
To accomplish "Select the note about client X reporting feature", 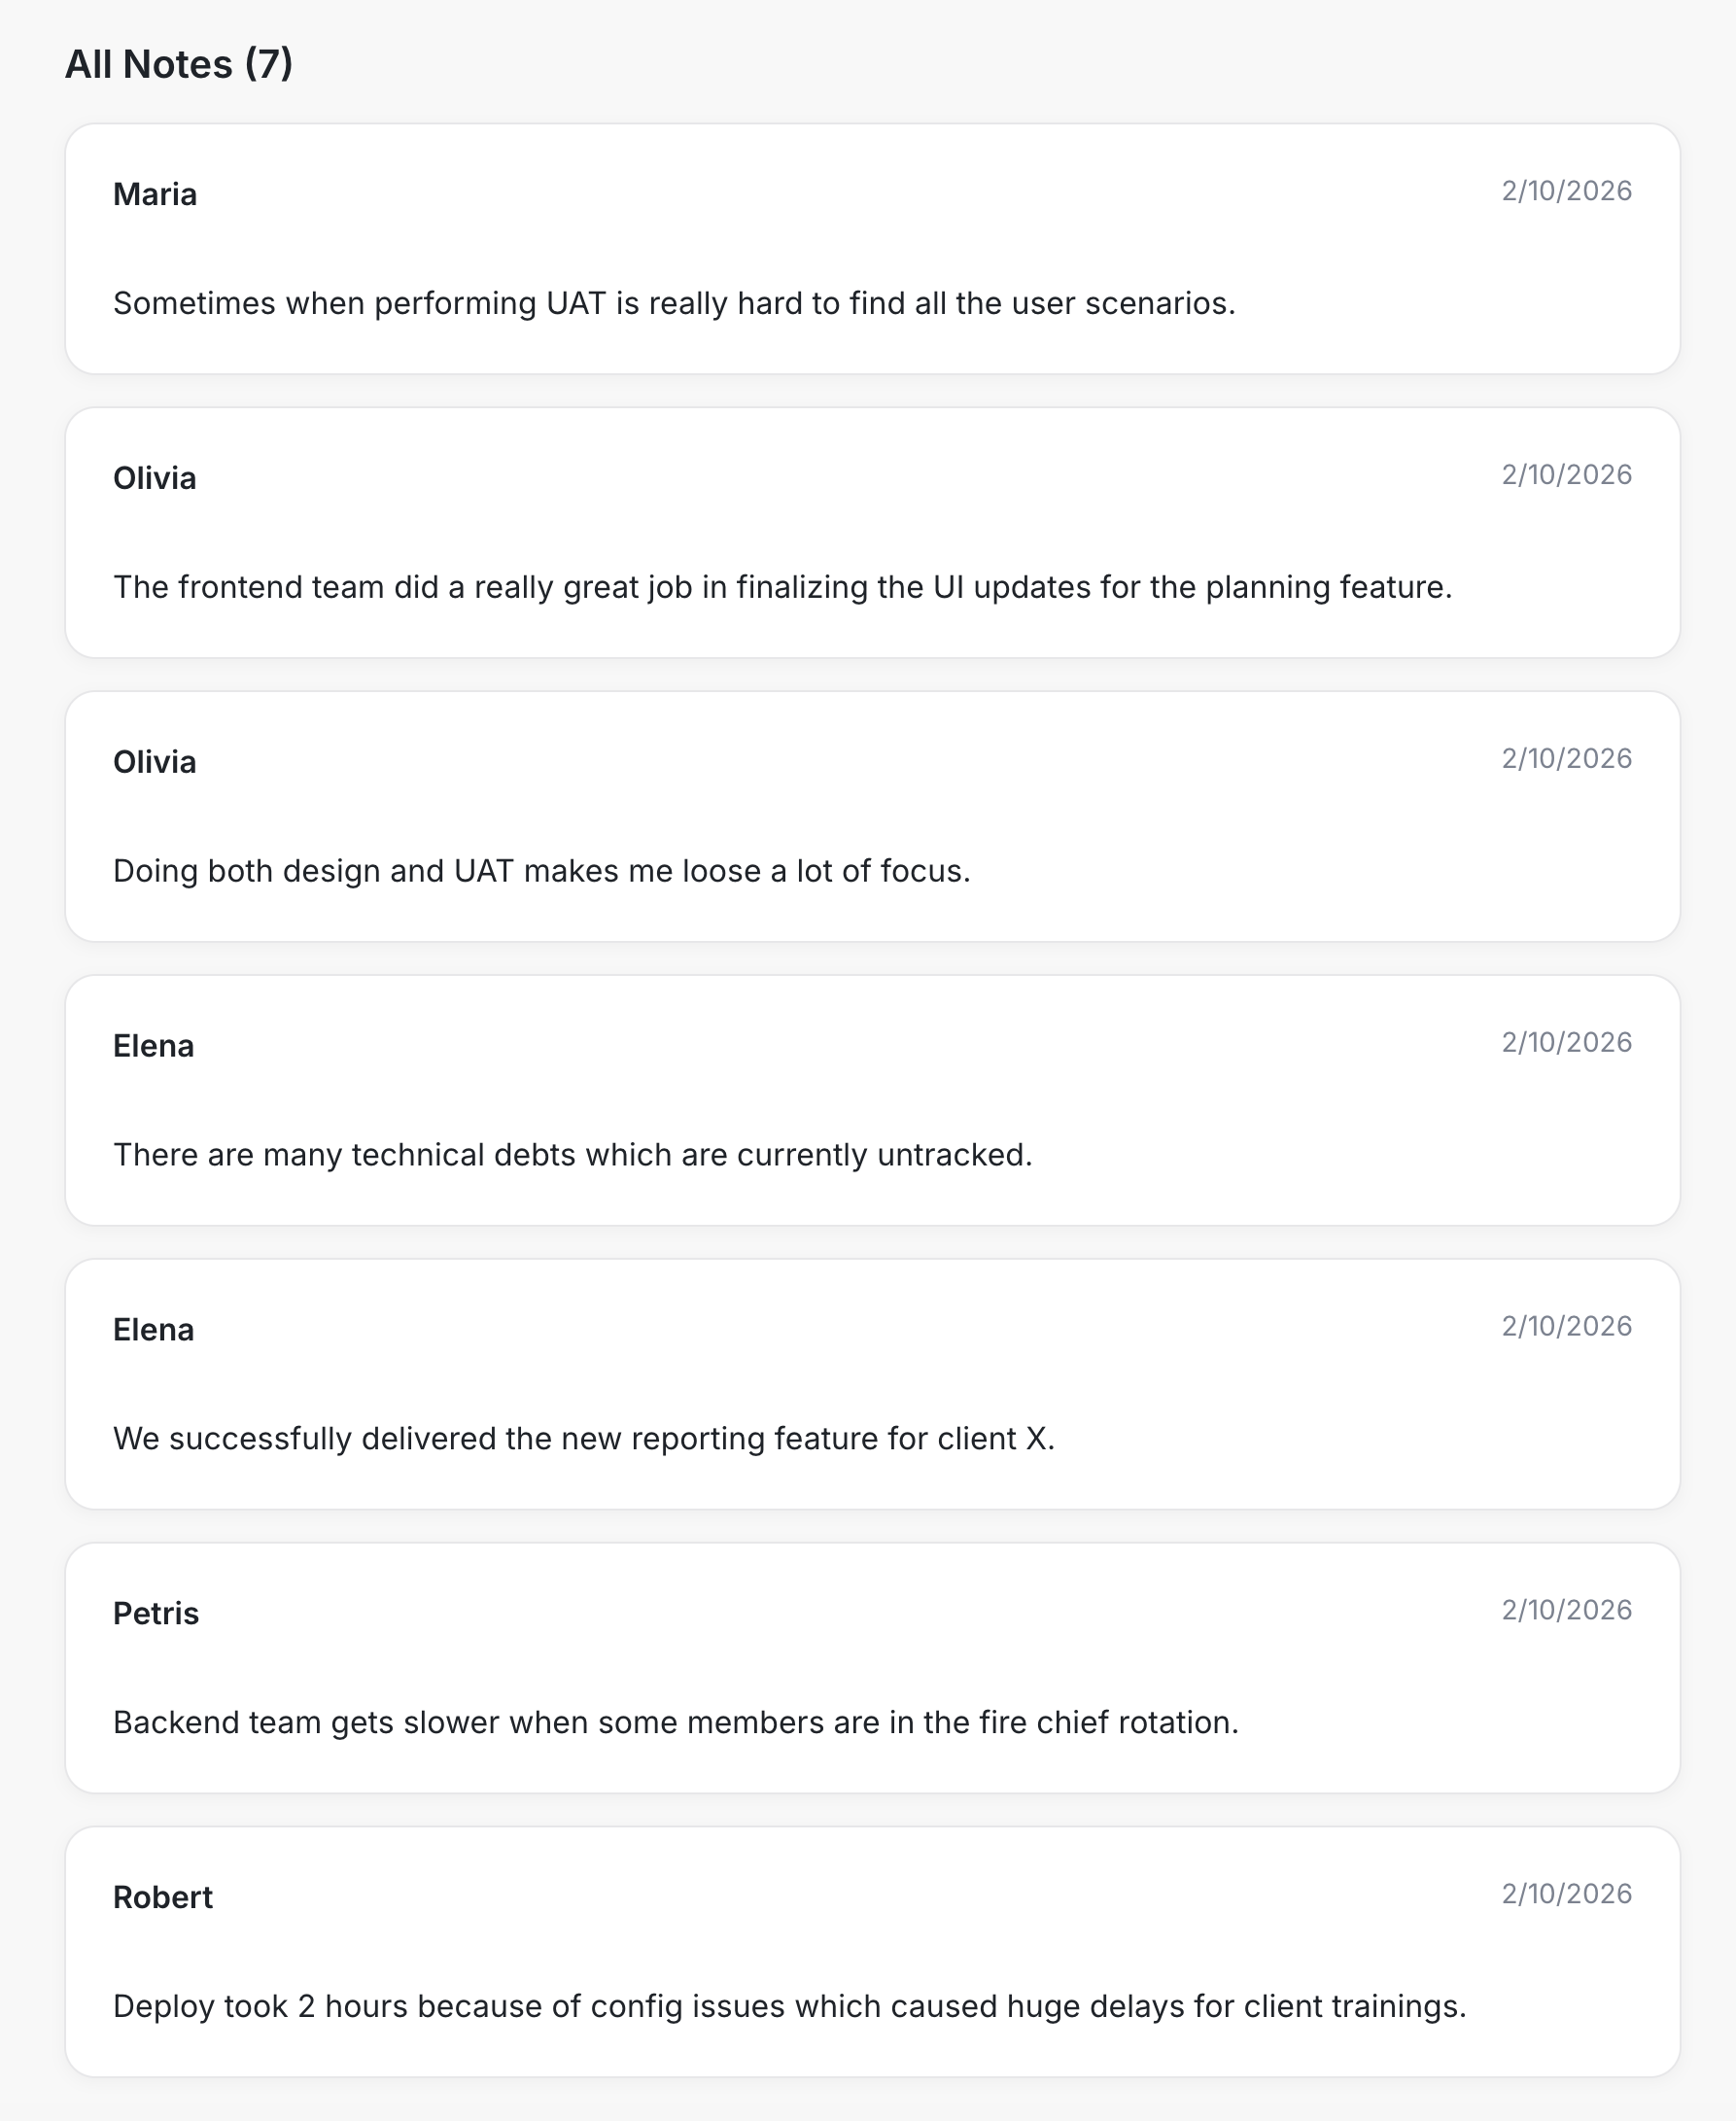I will pos(584,1439).
